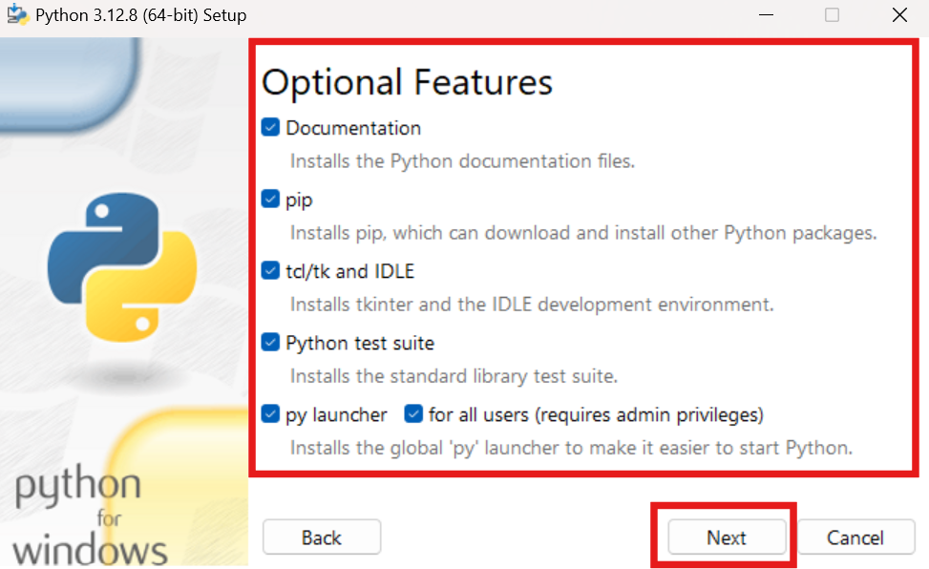The height and width of the screenshot is (569, 929).
Task: Click the 'Optional Features' heading
Action: coord(407,82)
